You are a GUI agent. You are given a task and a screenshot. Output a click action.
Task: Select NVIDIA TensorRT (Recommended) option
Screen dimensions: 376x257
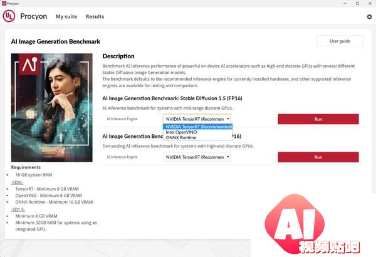click(x=197, y=127)
